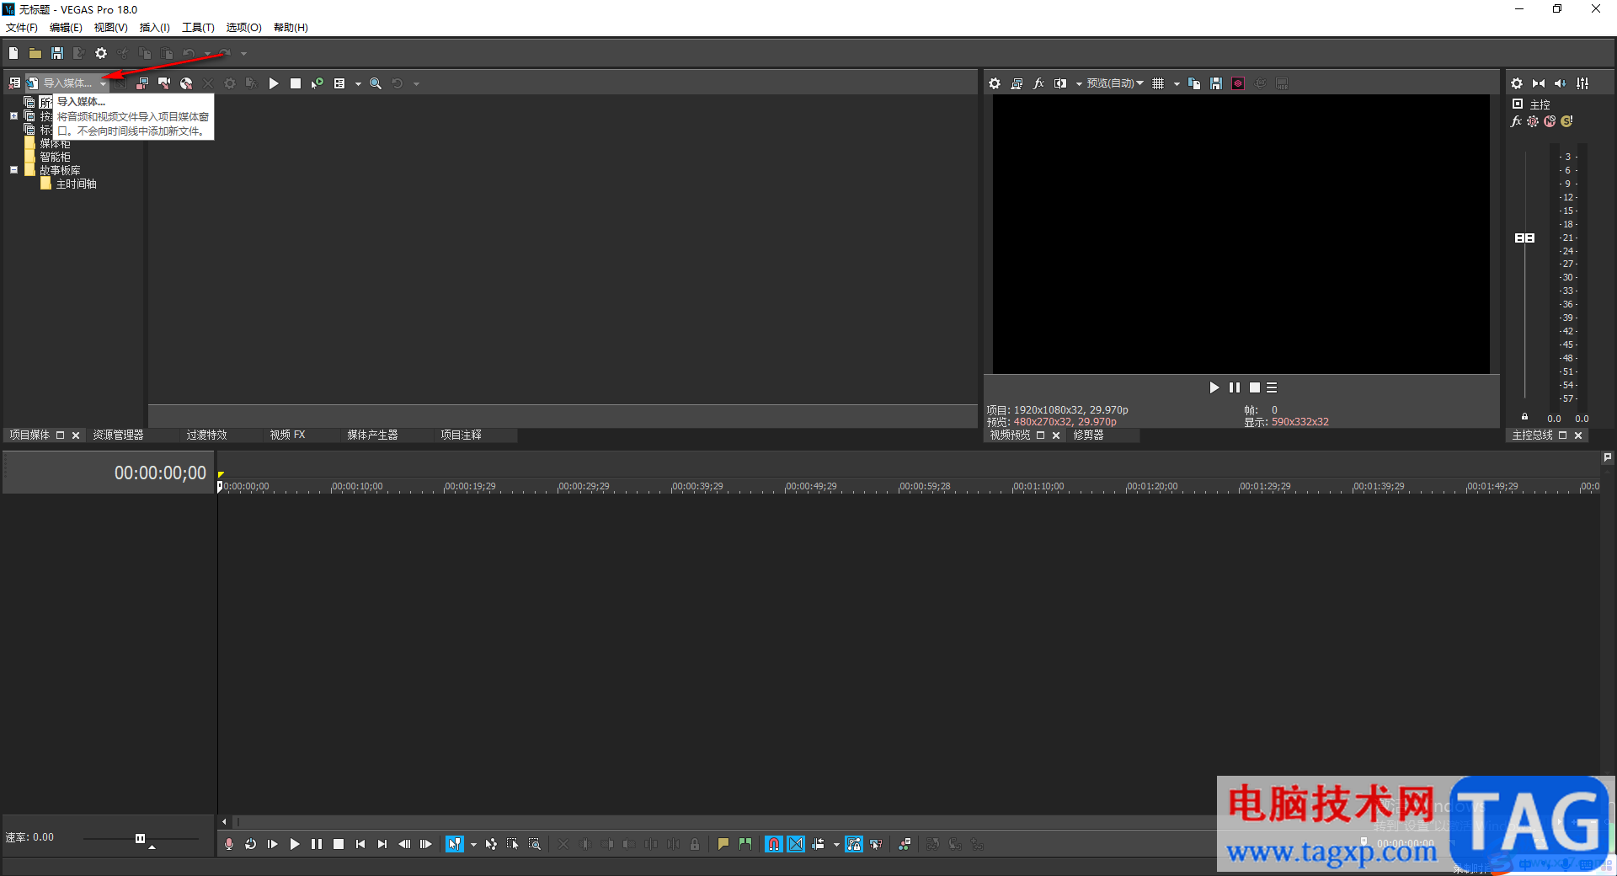Image resolution: width=1617 pixels, height=876 pixels.
Task: Open the 预览(自动) quality dropdown
Action: coord(1114,83)
